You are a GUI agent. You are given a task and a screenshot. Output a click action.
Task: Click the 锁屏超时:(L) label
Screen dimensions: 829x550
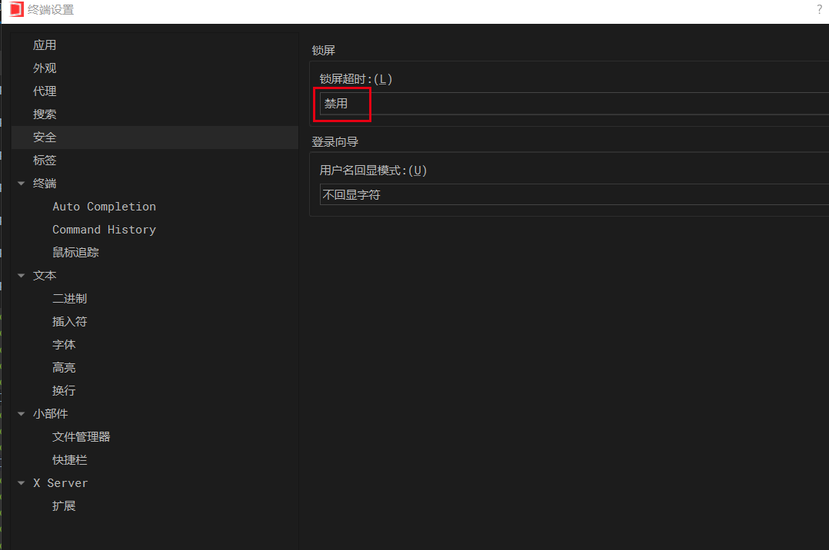[x=356, y=79]
